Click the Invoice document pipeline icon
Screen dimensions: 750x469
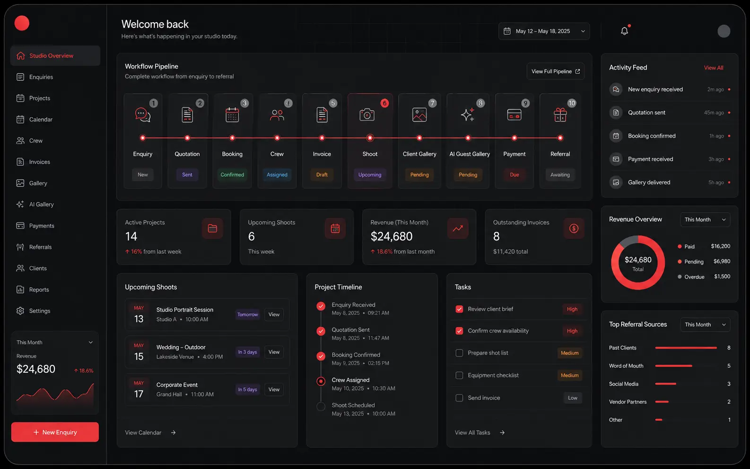(x=322, y=115)
